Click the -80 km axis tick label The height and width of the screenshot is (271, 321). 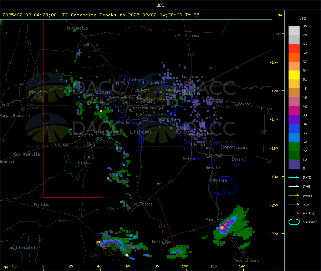[275, 34]
